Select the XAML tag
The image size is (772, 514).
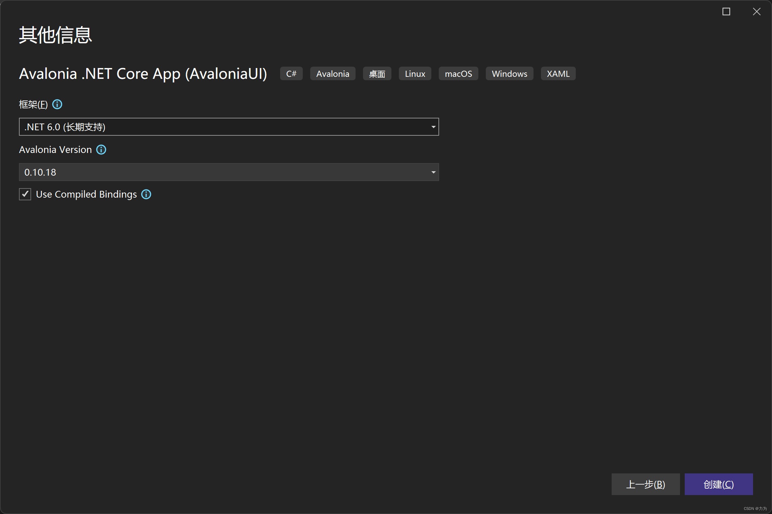tap(558, 73)
